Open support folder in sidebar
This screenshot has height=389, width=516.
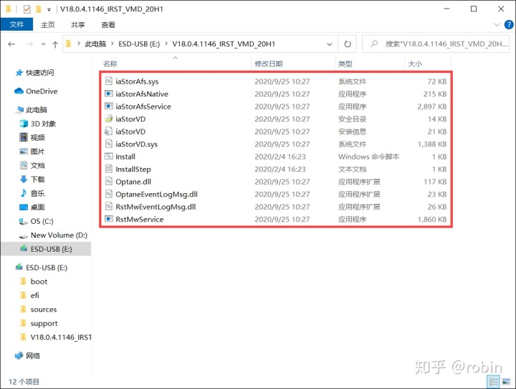point(44,323)
